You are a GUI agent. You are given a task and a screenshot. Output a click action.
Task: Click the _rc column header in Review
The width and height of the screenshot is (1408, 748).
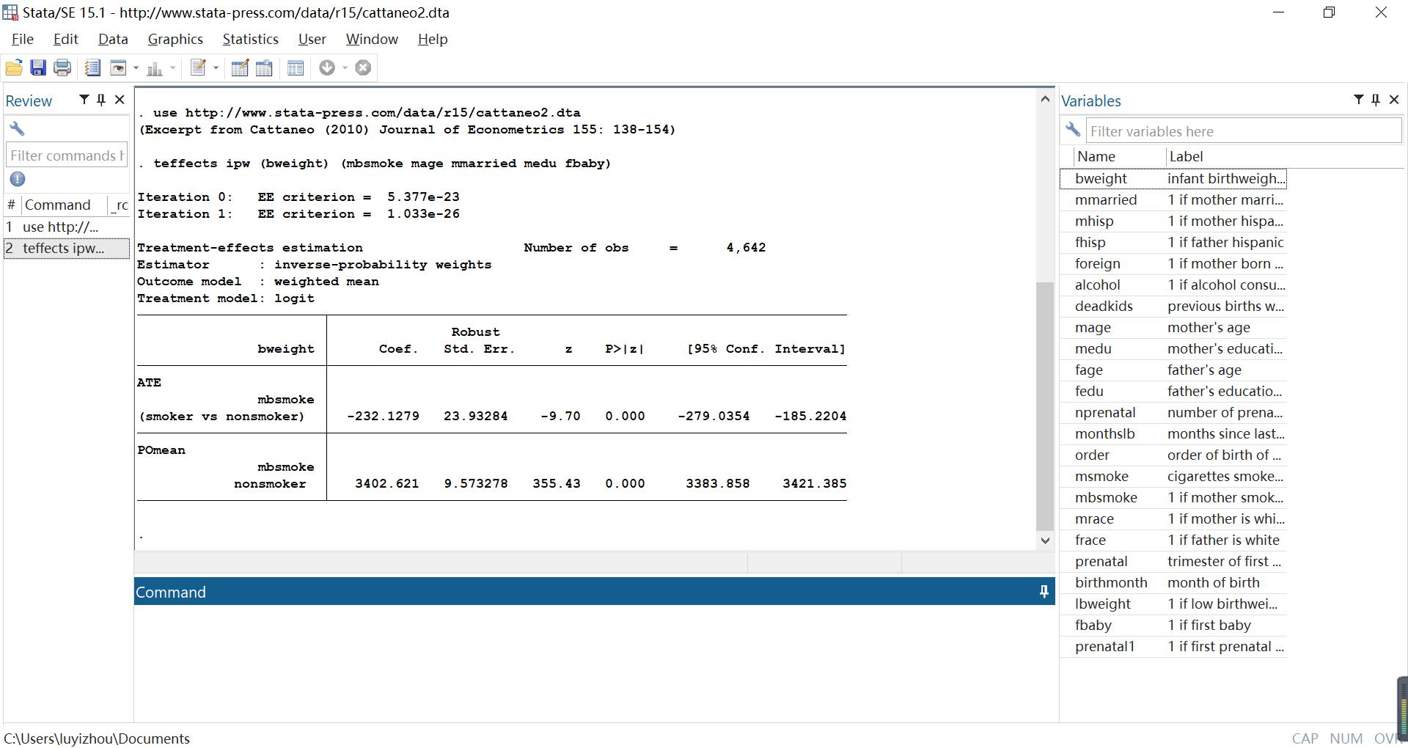pos(120,205)
